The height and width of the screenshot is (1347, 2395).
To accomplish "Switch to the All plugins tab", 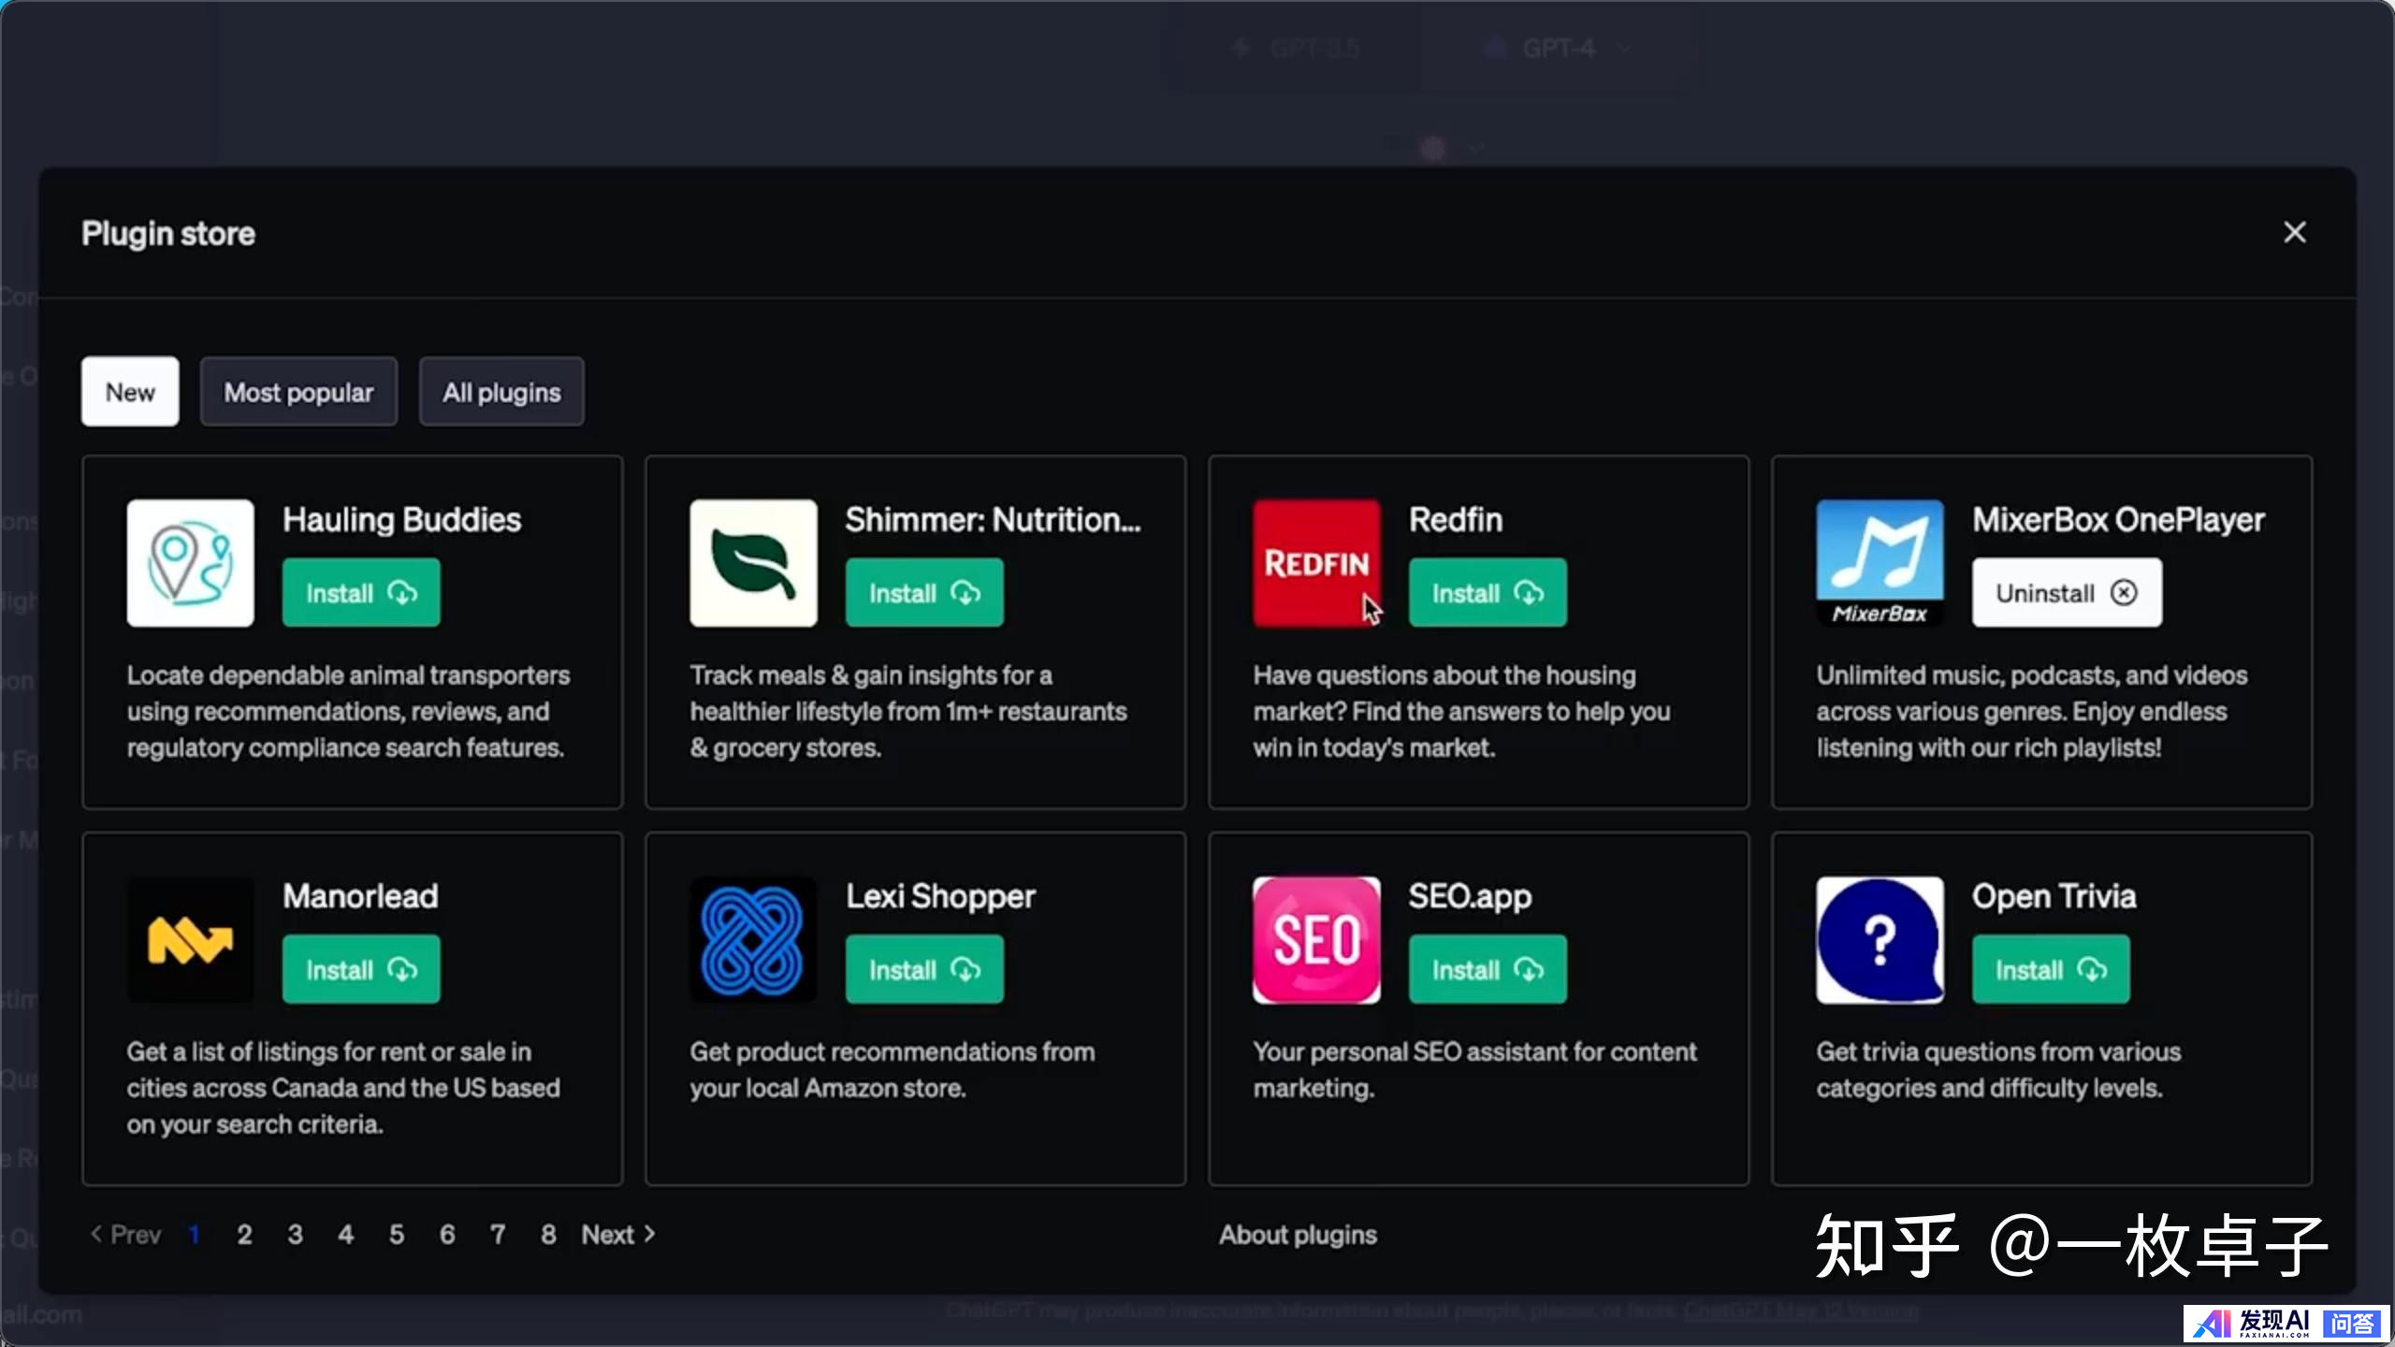I will click(x=501, y=392).
